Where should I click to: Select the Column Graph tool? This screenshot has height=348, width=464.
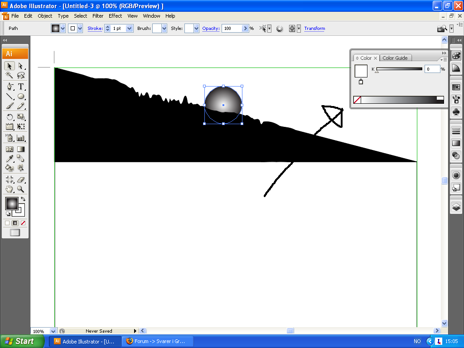pyautogui.click(x=21, y=138)
